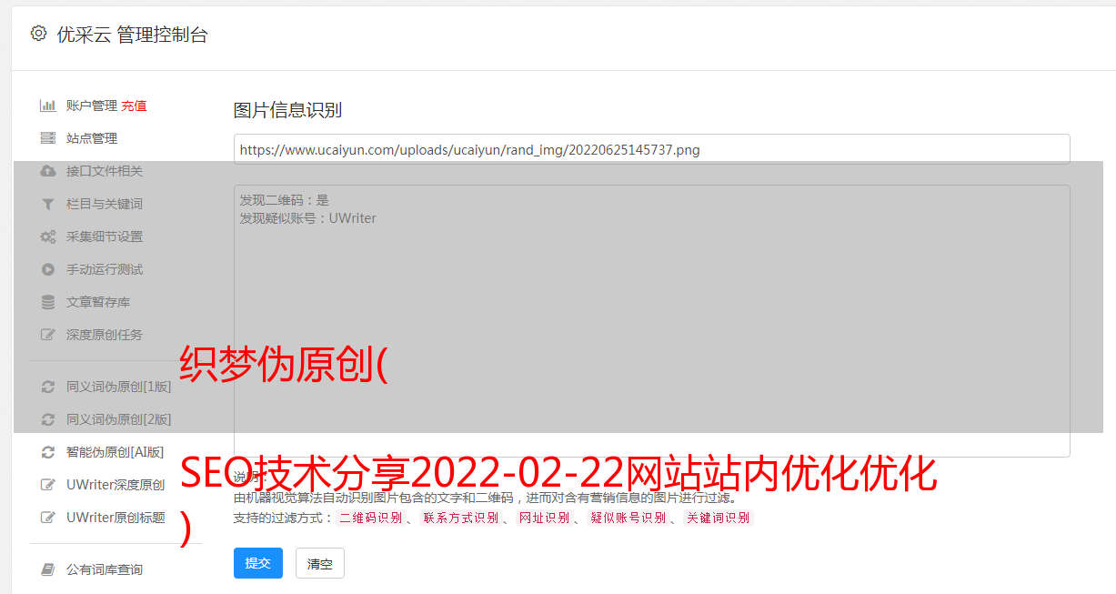This screenshot has width=1116, height=594.
Task: Open UWriter原创标题 in the sidebar
Action: 116,518
